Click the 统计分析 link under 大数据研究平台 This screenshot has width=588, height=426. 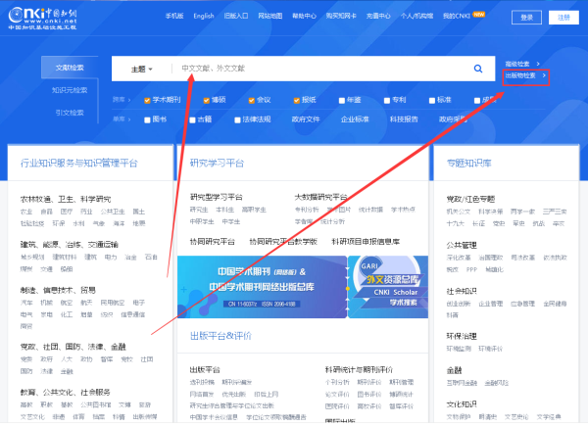[332, 221]
